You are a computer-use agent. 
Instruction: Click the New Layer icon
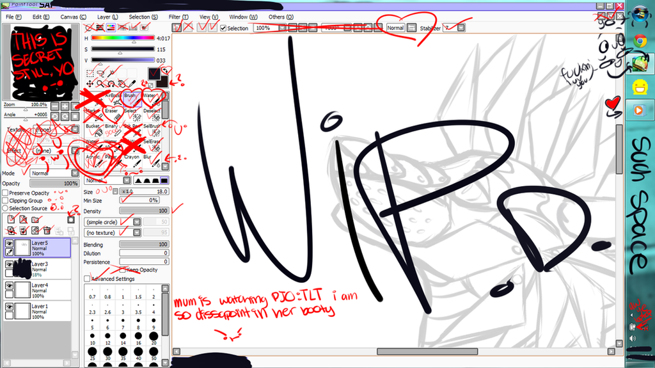[12, 219]
